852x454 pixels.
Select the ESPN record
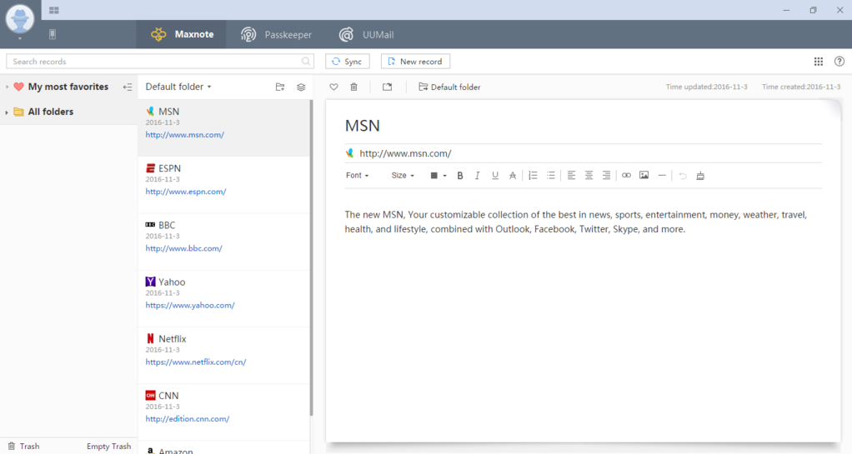click(223, 185)
